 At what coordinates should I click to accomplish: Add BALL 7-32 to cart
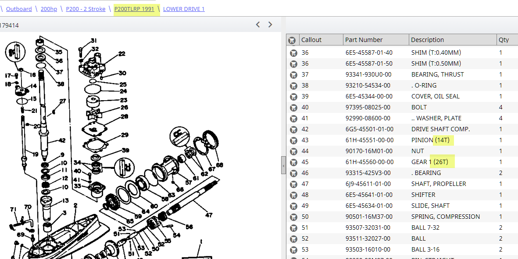coord(293,227)
